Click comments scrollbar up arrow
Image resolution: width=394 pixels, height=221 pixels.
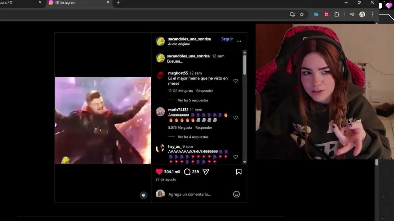[x=244, y=52]
